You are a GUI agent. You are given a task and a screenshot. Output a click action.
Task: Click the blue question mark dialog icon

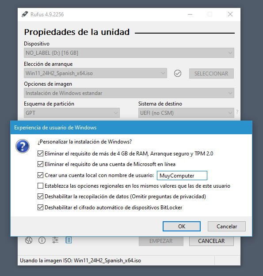coord(23,146)
